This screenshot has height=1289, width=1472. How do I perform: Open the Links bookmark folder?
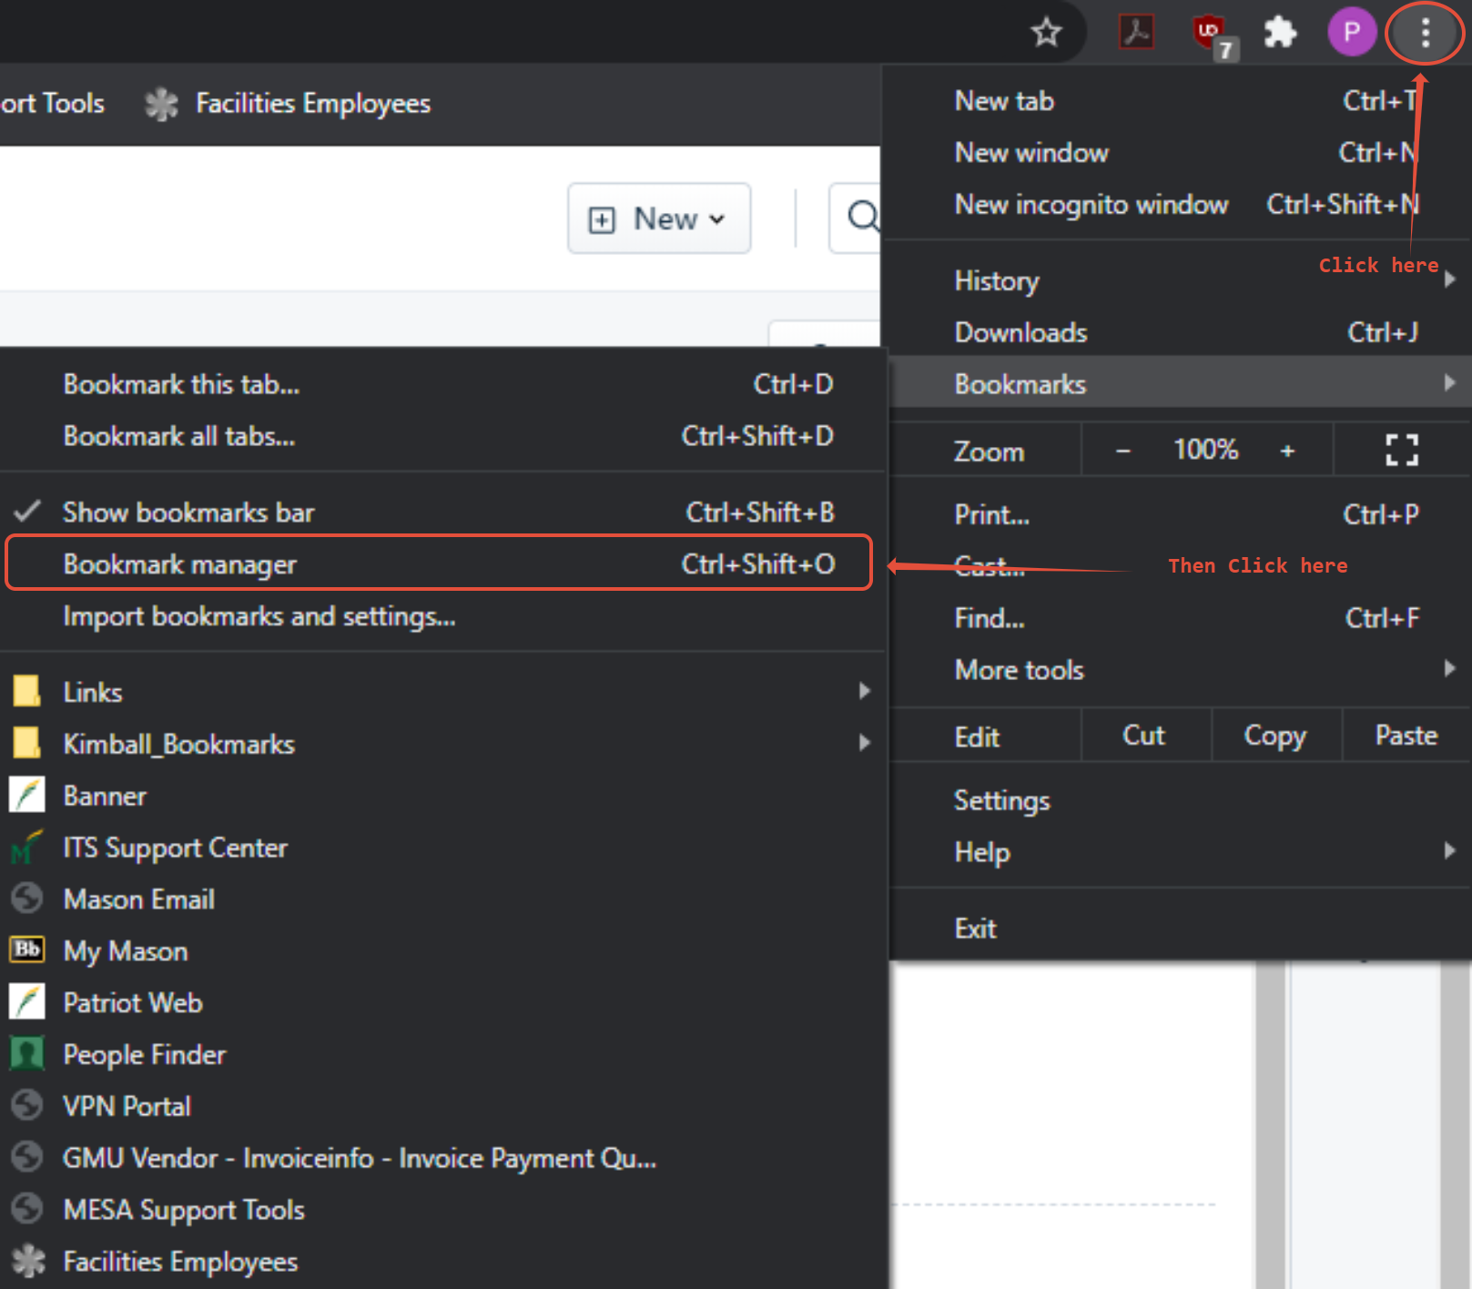(442, 692)
